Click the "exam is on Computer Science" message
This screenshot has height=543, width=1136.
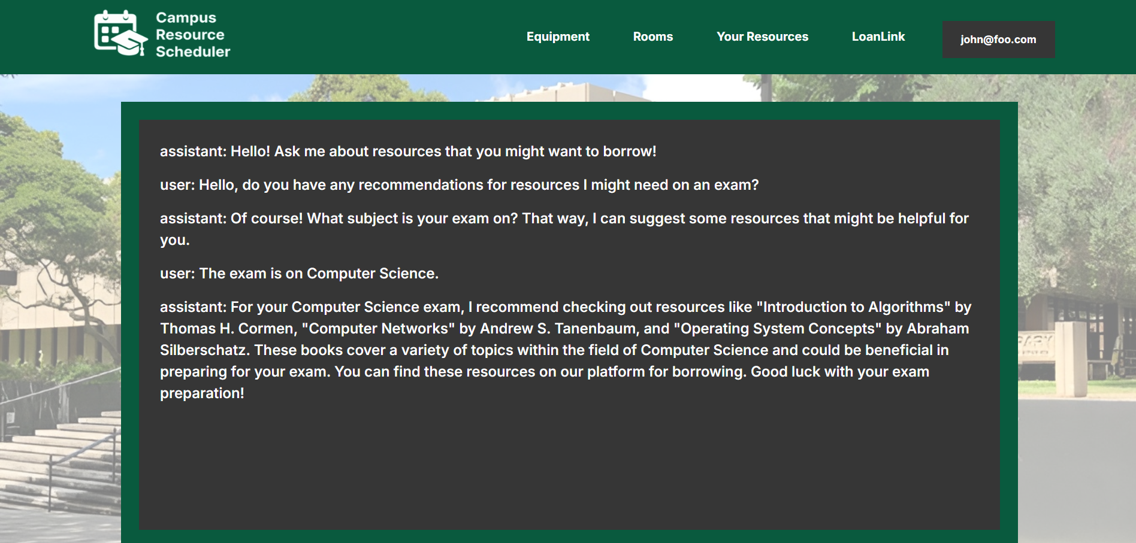pos(299,274)
